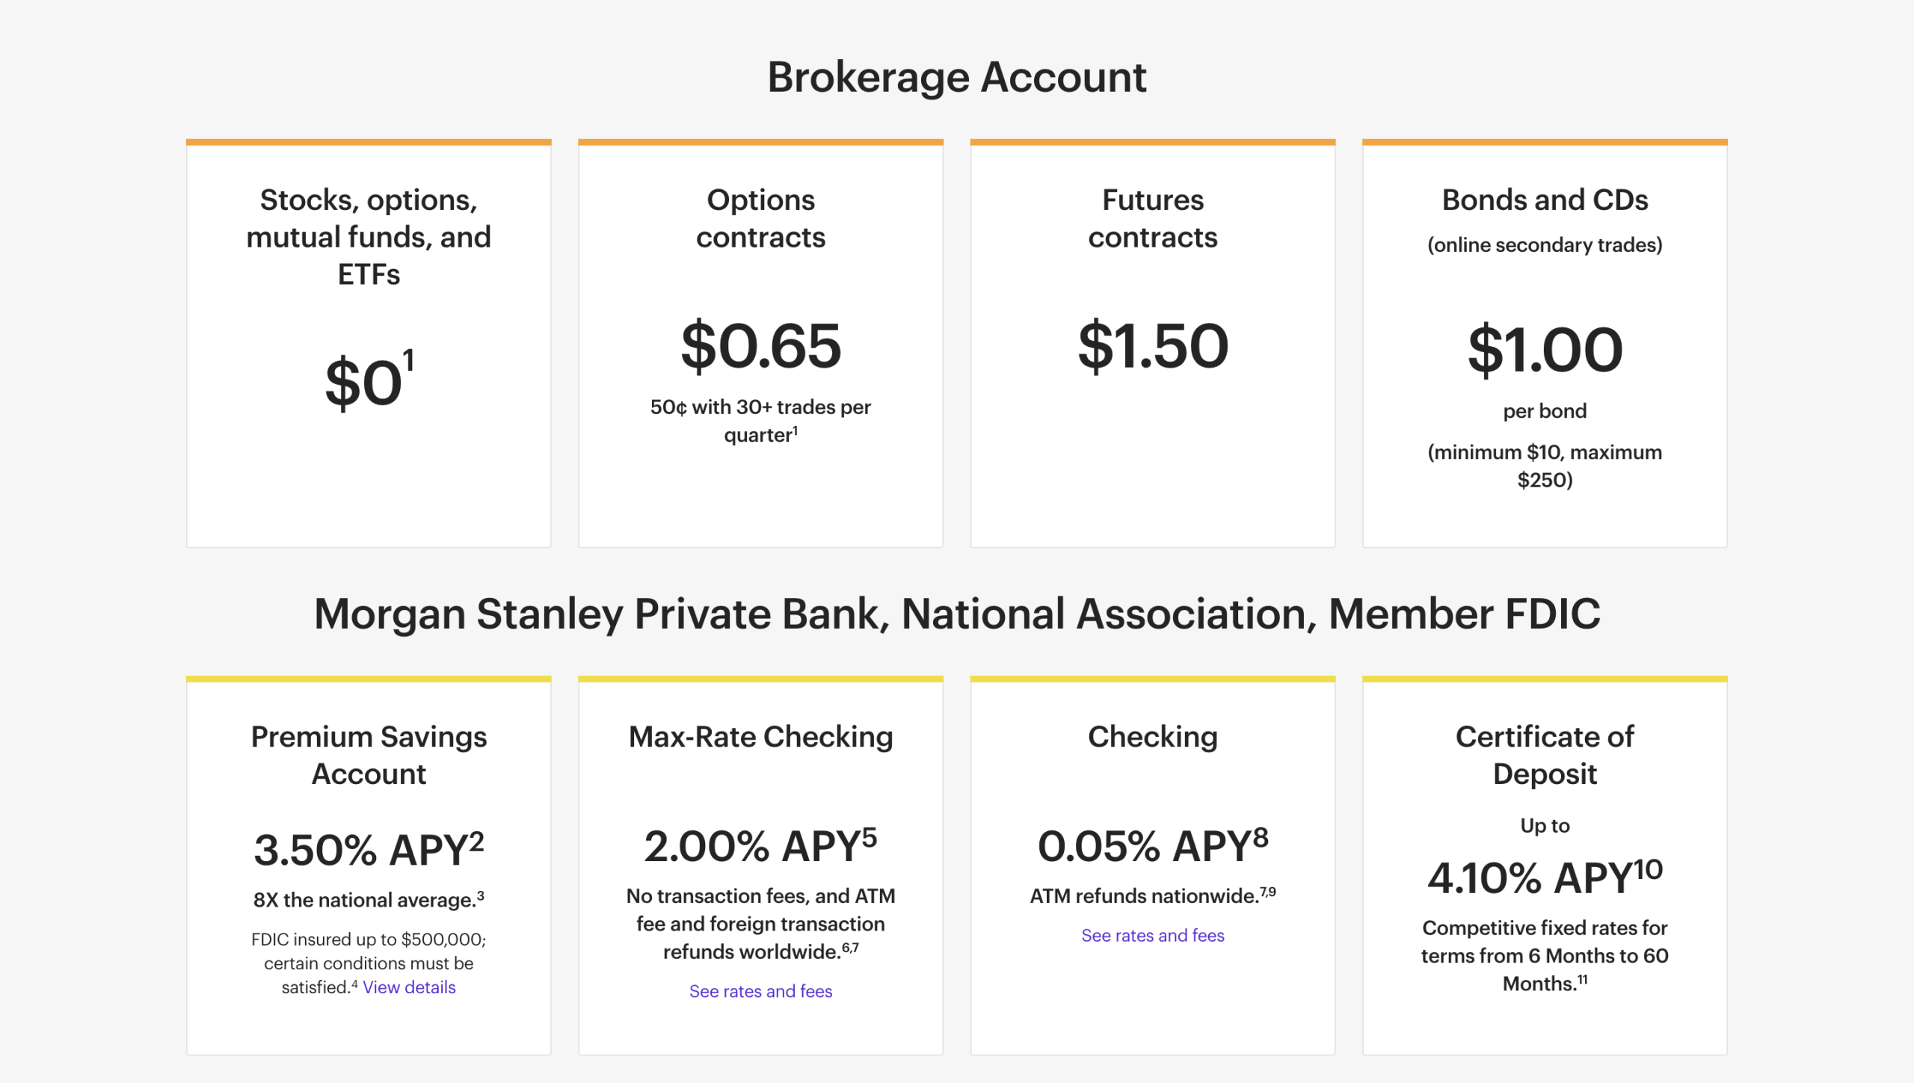Click the Options contracts card title
1914x1083 pixels.
pos(760,218)
